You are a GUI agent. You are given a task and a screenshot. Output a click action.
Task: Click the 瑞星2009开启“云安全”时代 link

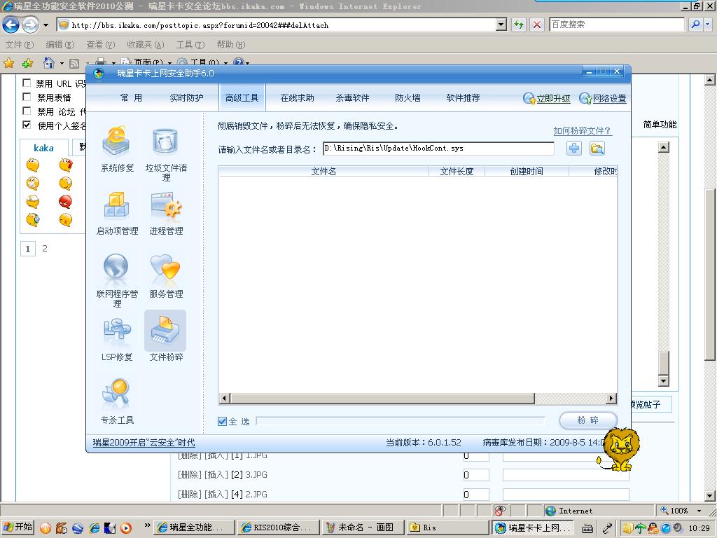tap(144, 443)
